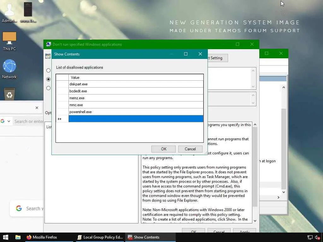This screenshot has height=242, width=323.
Task: Choose the Disabled radio button
Action: click(49, 88)
